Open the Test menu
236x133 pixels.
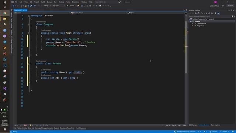[x=55, y=2]
